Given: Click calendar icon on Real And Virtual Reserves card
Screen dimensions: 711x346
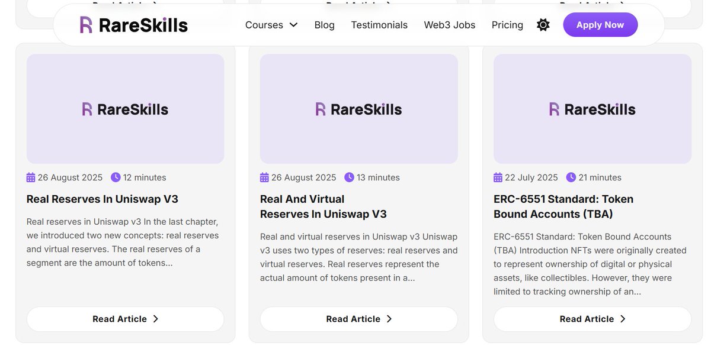Looking at the screenshot, I should 264,177.
